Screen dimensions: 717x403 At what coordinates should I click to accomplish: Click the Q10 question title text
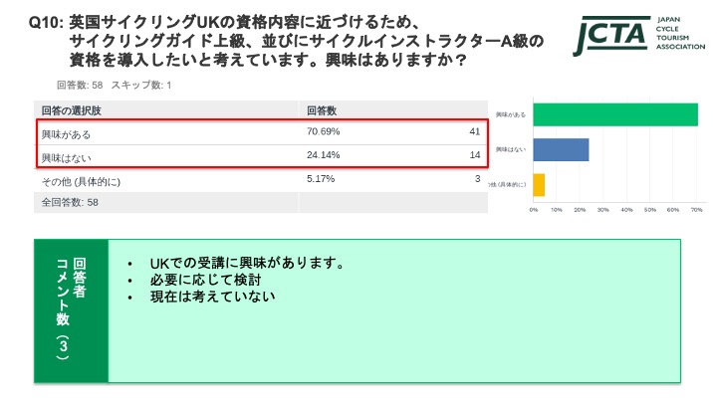coord(286,41)
